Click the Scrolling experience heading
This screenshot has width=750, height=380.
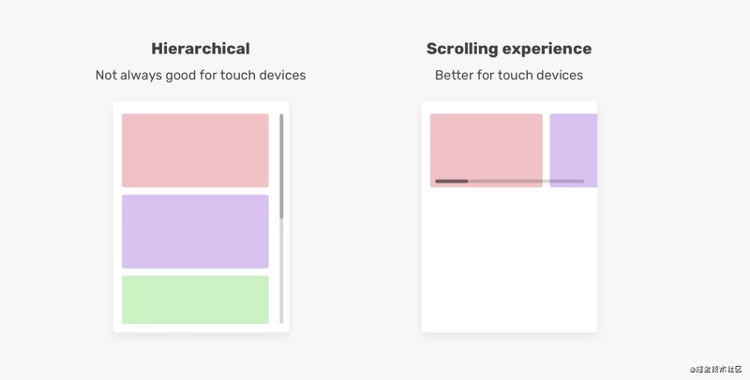[x=509, y=49]
